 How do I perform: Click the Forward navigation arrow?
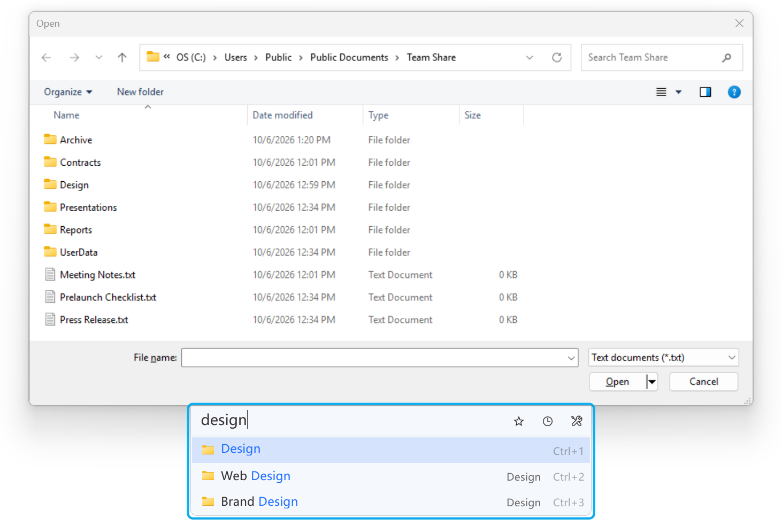coord(74,58)
